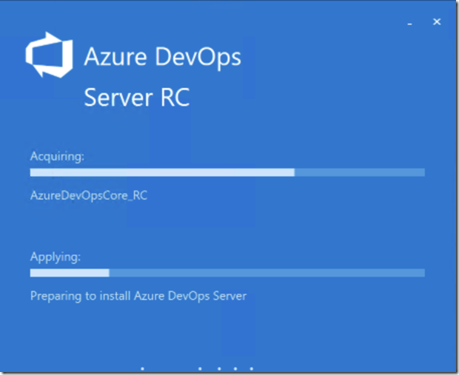Click the Acquiring progress bar

click(227, 172)
